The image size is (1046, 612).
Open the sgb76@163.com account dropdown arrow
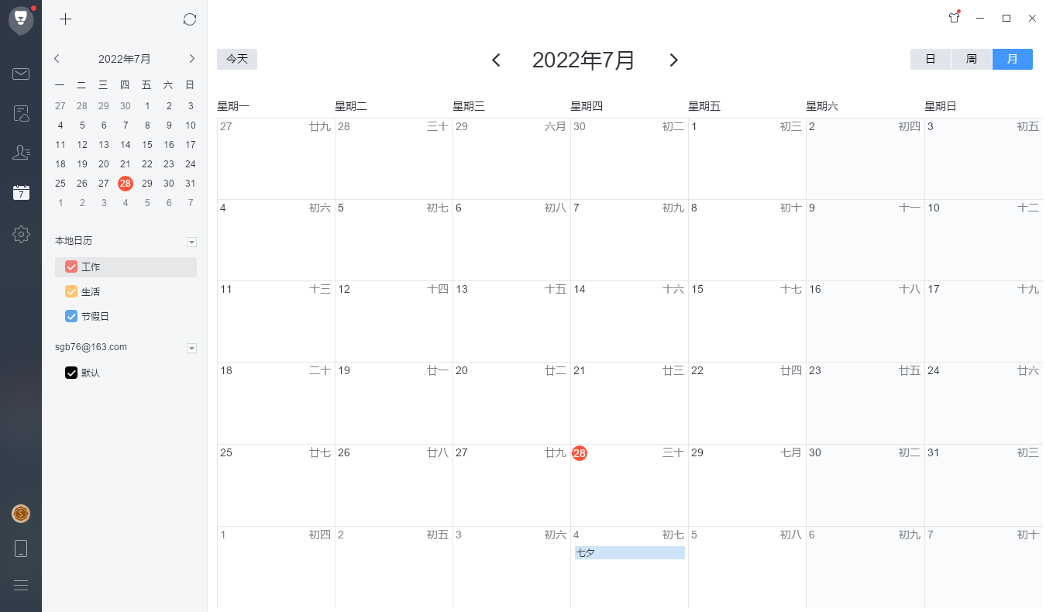(x=191, y=349)
